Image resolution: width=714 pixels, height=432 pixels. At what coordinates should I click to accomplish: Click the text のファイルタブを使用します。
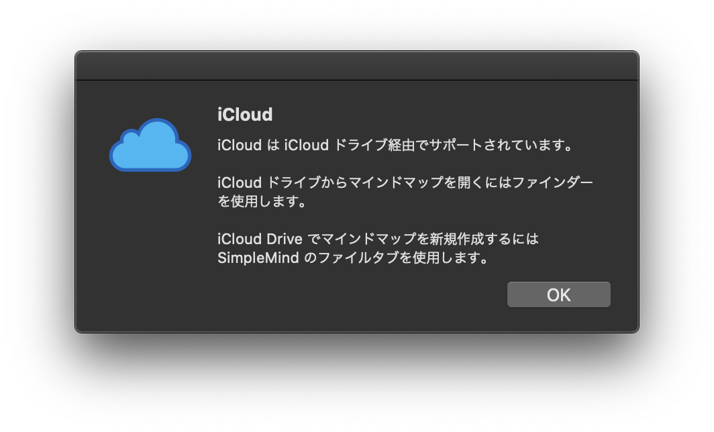(395, 258)
